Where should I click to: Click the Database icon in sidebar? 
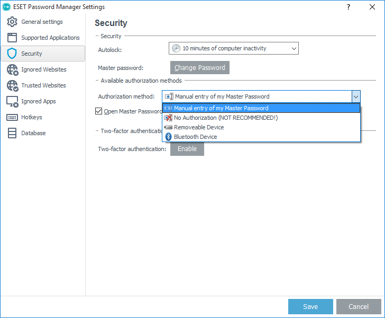(12, 133)
